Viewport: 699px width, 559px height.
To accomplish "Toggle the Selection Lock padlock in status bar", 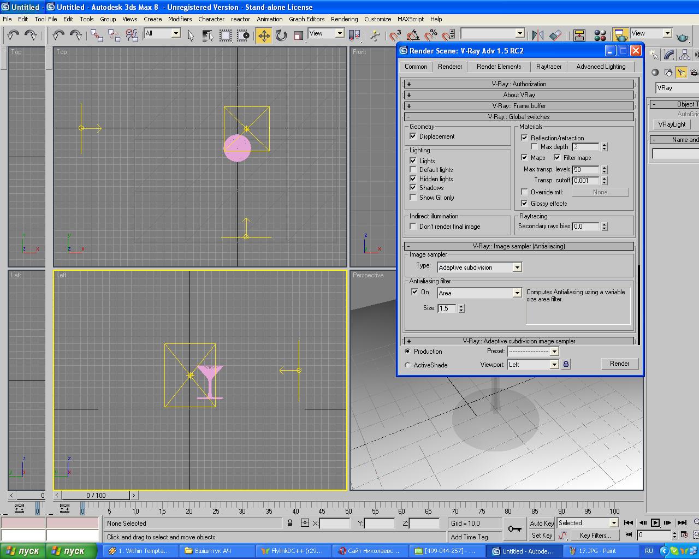I will click(290, 523).
